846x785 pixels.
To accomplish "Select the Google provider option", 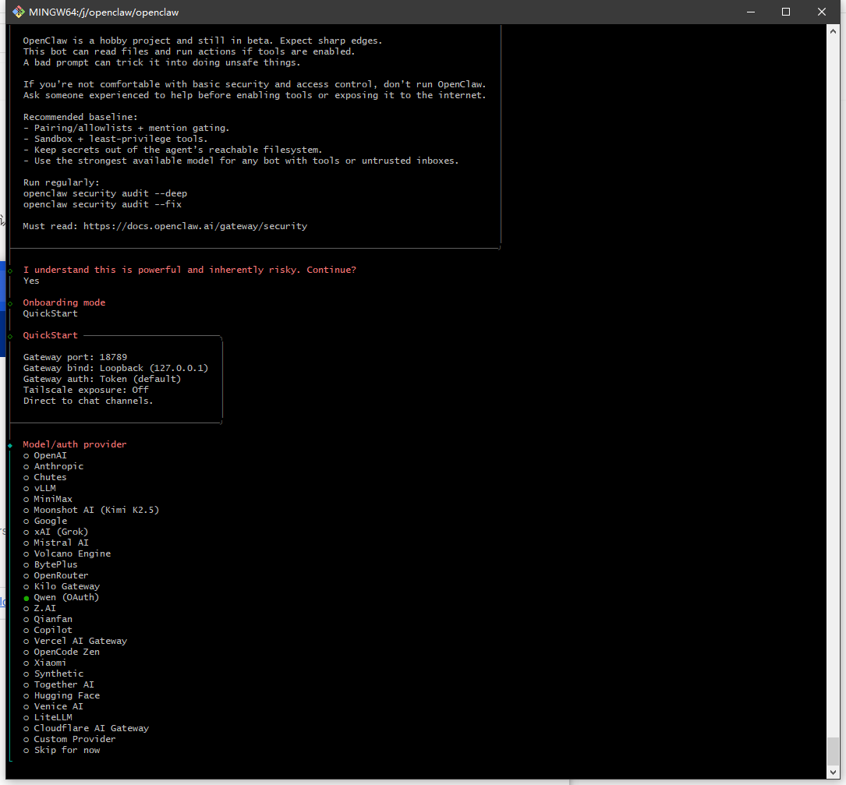I will point(50,521).
